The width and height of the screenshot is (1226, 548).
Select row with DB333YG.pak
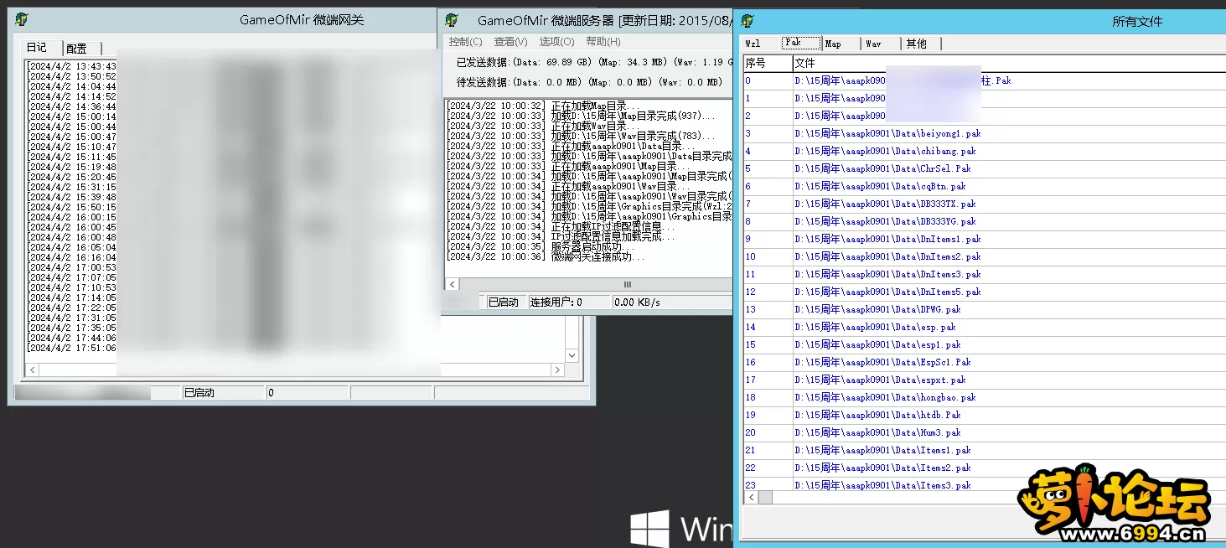(x=984, y=221)
